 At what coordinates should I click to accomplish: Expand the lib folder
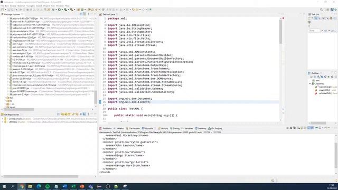5,101
